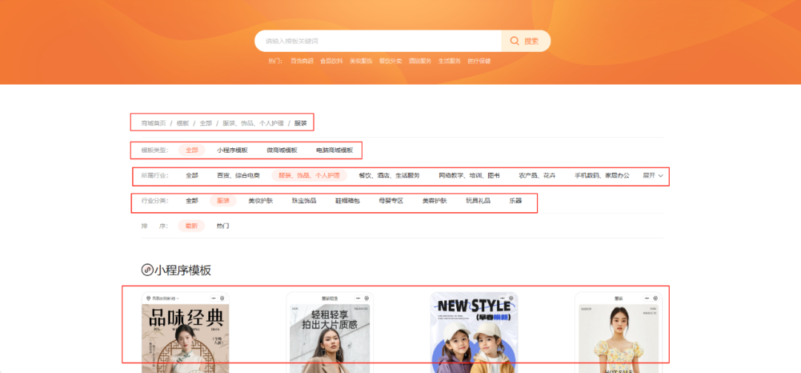Image resolution: width=801 pixels, height=373 pixels.
Task: Go to 商城首页 in breadcrumb
Action: pos(154,123)
